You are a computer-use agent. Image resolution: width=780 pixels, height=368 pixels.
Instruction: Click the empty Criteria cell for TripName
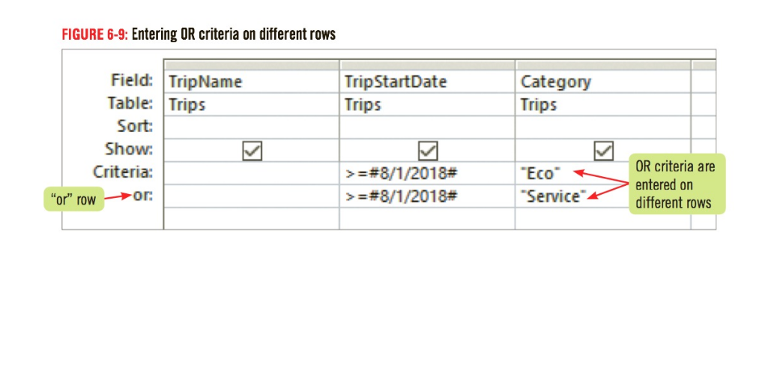(252, 173)
